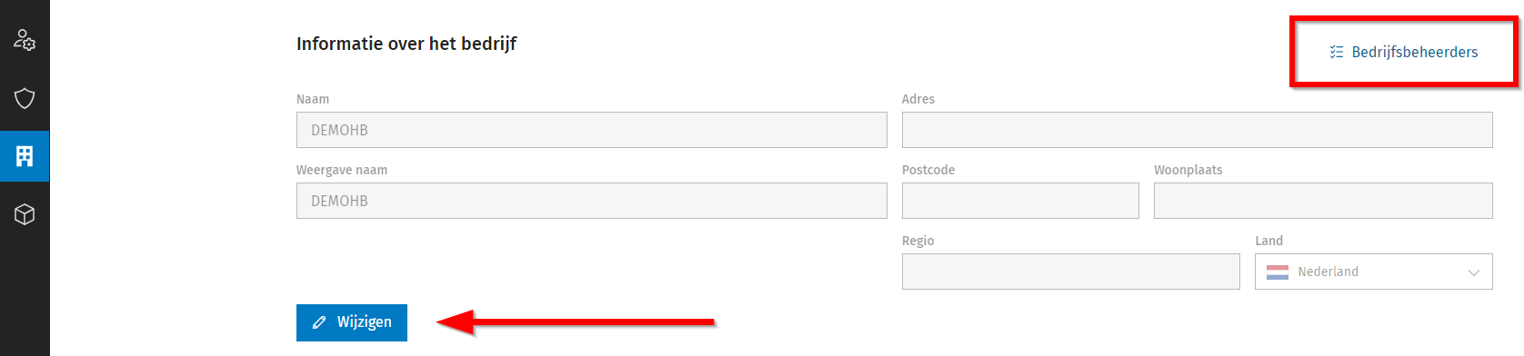Screen dimensions: 1524x356
Task: Focus the Regio input field
Action: (1071, 272)
